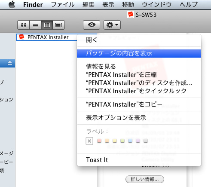The width and height of the screenshot is (211, 187).
Task: Choose Toast It from context menu
Action: 139,160
